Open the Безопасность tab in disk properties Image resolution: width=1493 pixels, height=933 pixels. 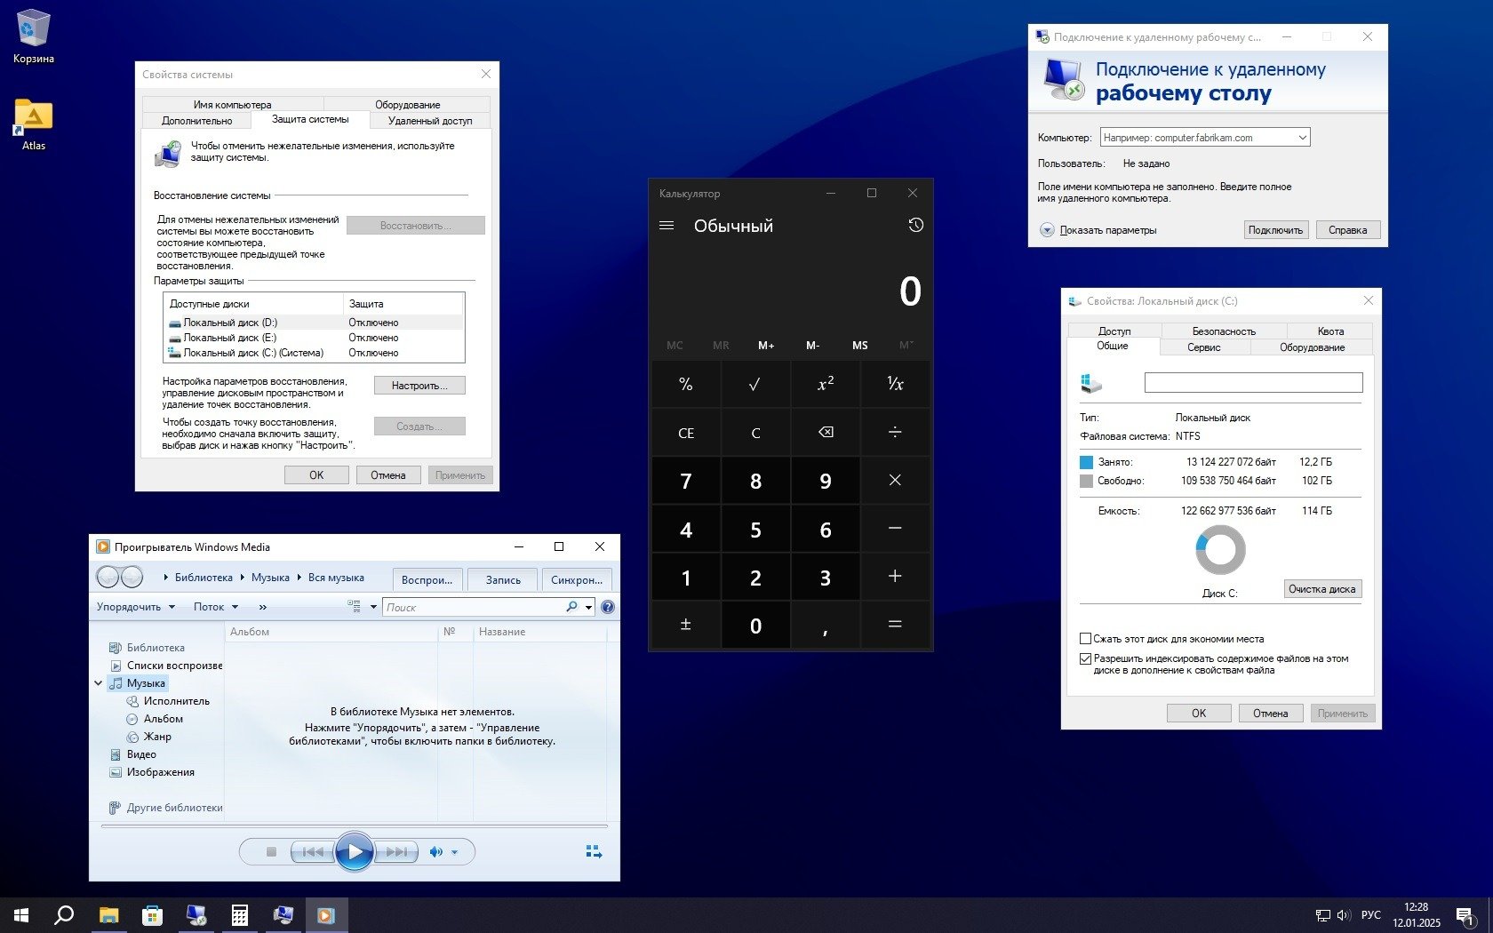[x=1223, y=331]
